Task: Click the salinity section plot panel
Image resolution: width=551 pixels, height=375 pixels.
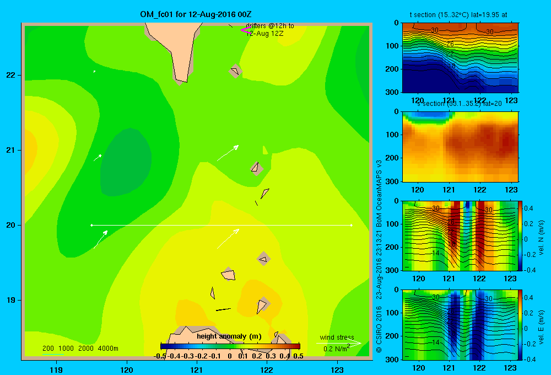Action: point(460,147)
